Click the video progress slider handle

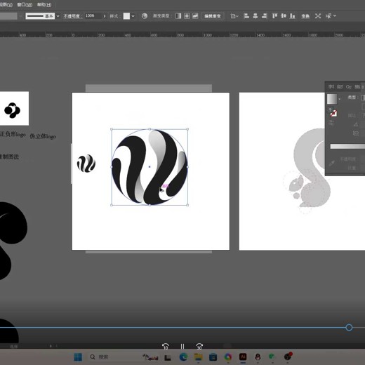coord(349,328)
